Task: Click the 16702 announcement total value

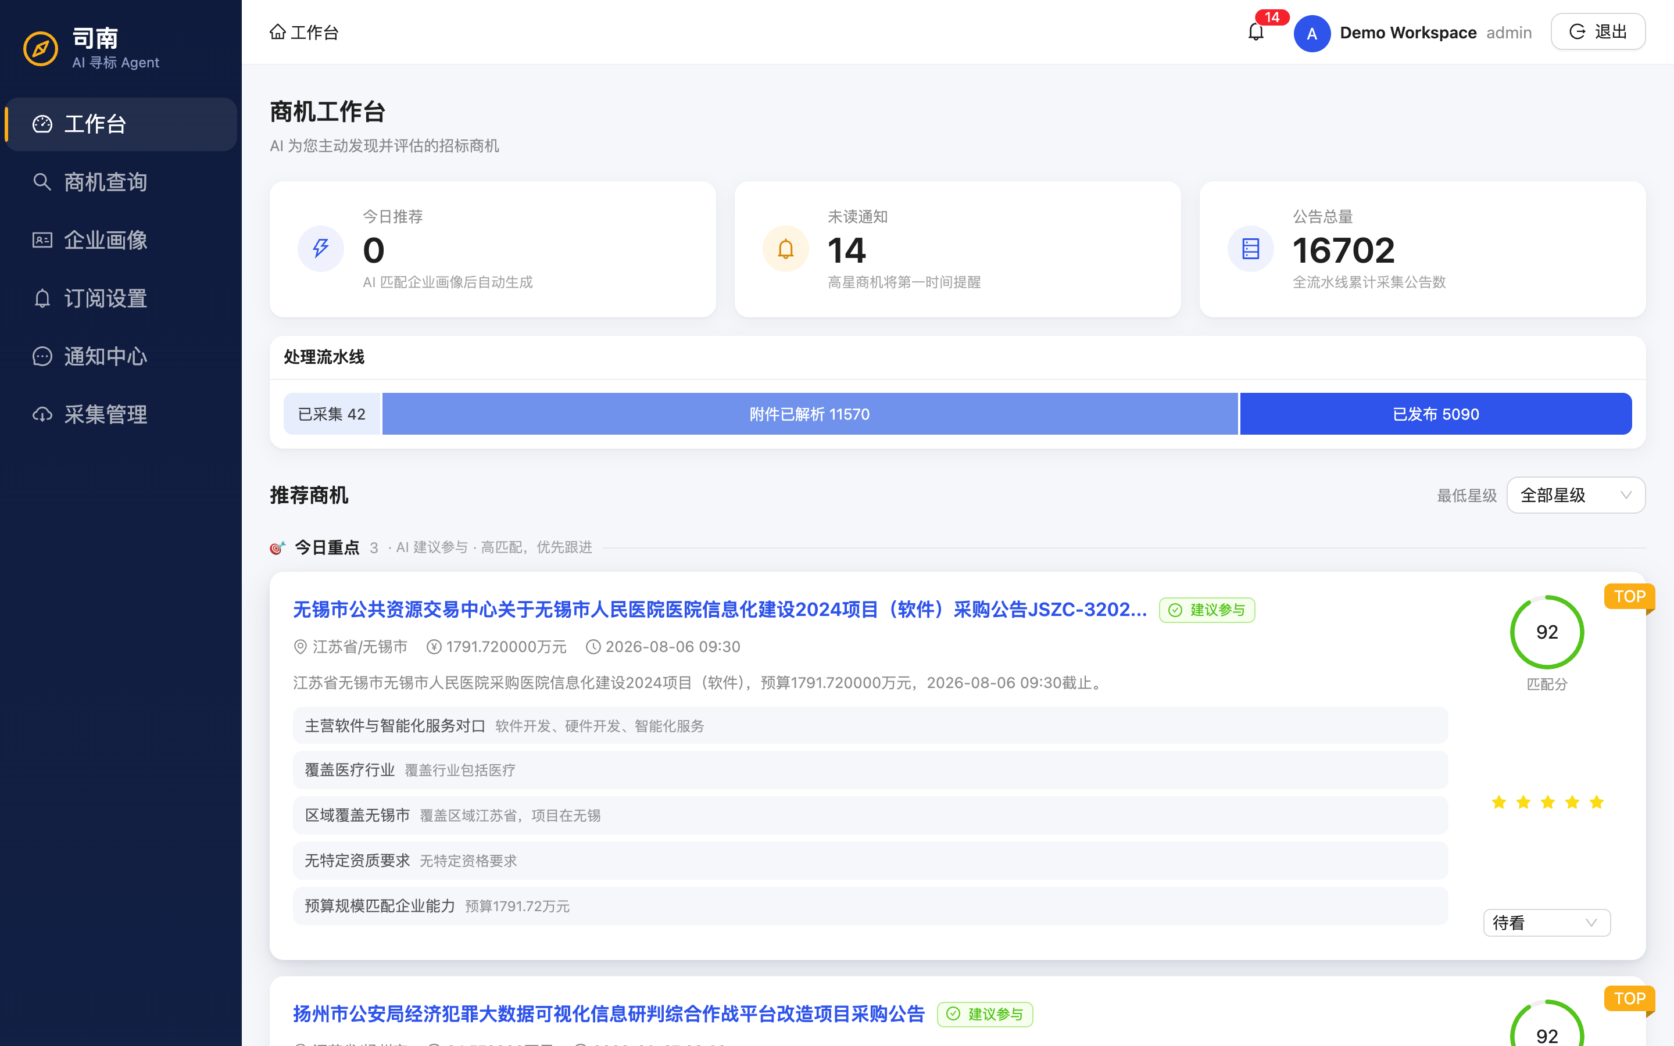Action: [x=1343, y=250]
